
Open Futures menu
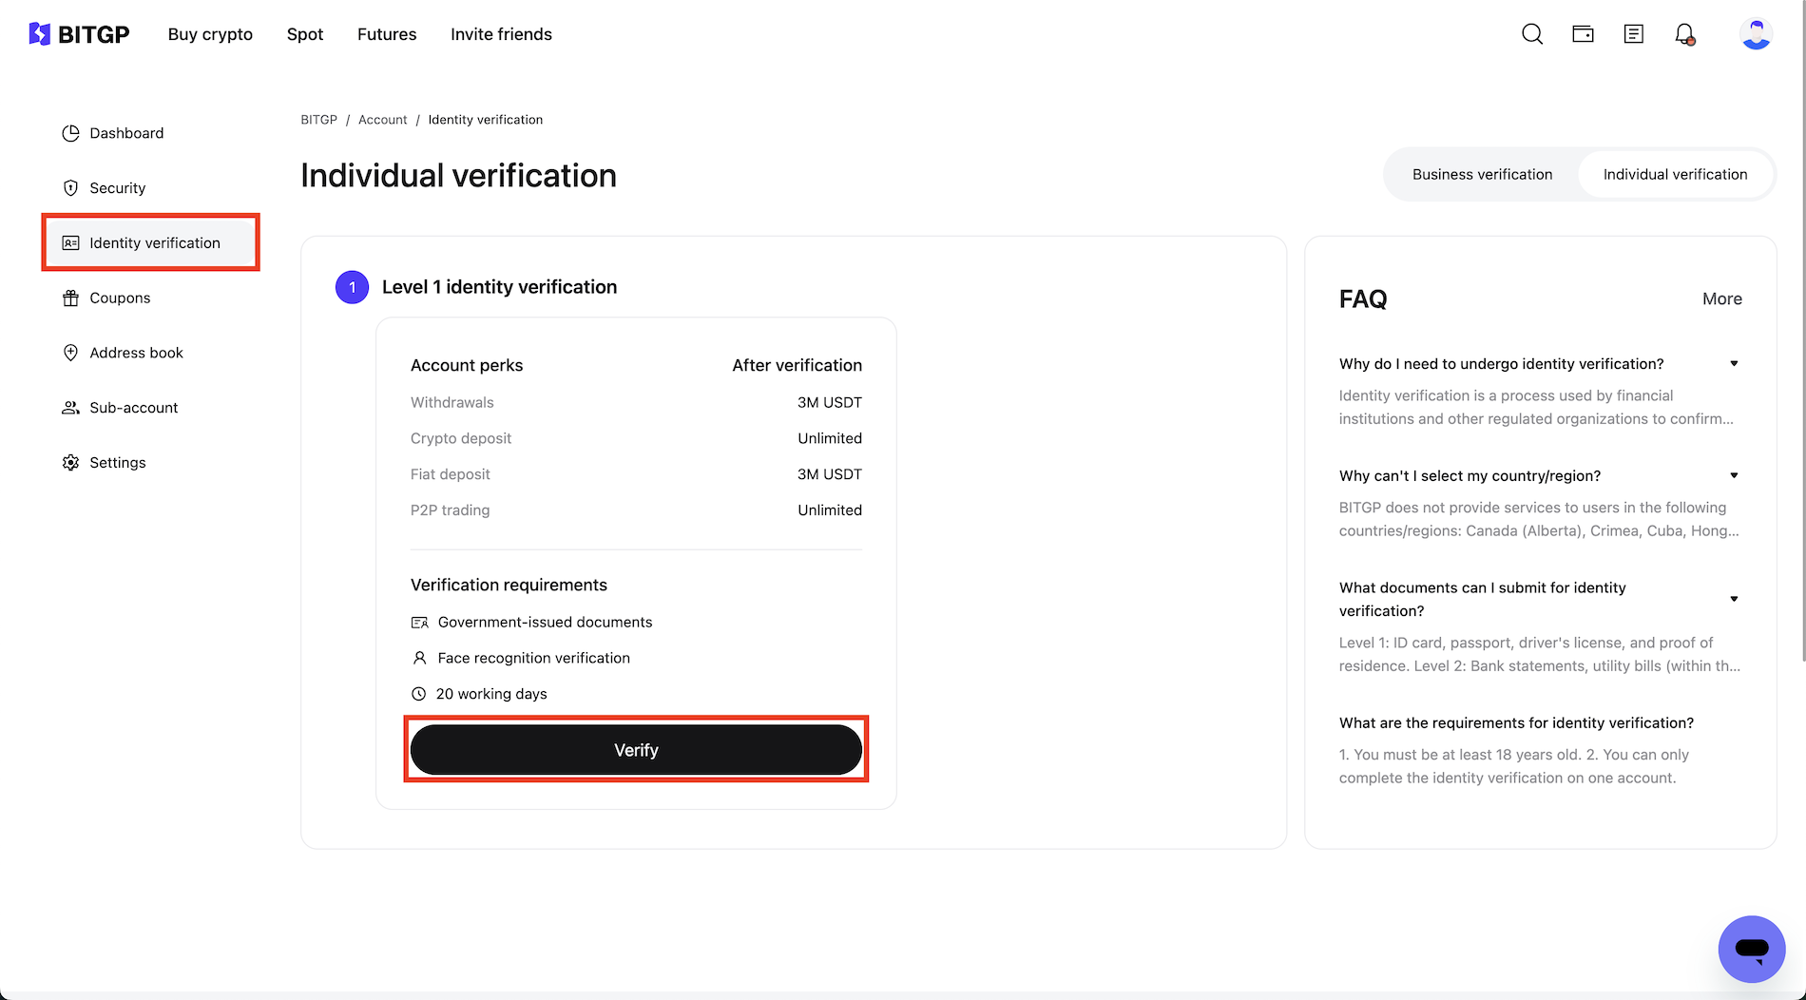(x=387, y=34)
